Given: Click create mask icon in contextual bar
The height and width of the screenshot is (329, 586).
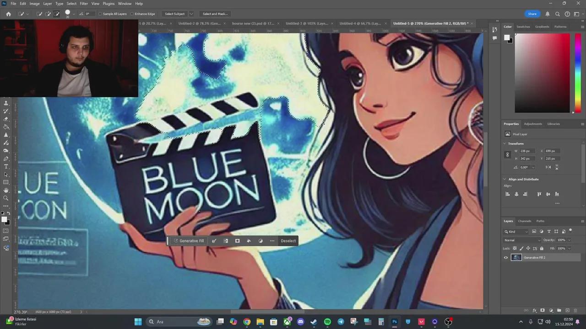Looking at the screenshot, I should (x=237, y=241).
